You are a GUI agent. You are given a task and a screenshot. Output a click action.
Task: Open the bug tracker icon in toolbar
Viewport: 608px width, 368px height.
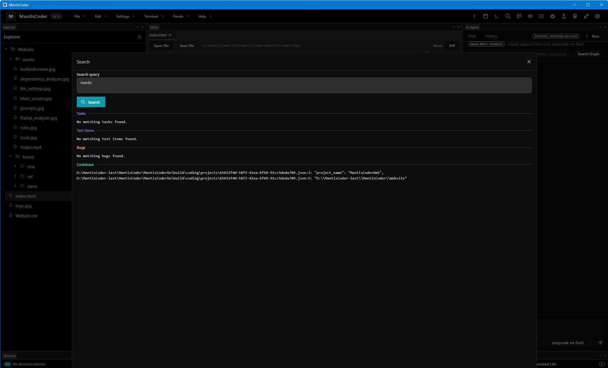[553, 16]
